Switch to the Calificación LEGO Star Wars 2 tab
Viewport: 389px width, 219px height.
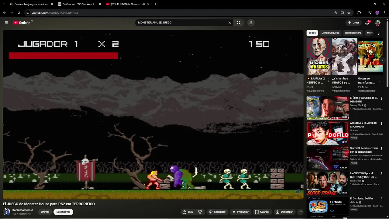pyautogui.click(x=78, y=4)
